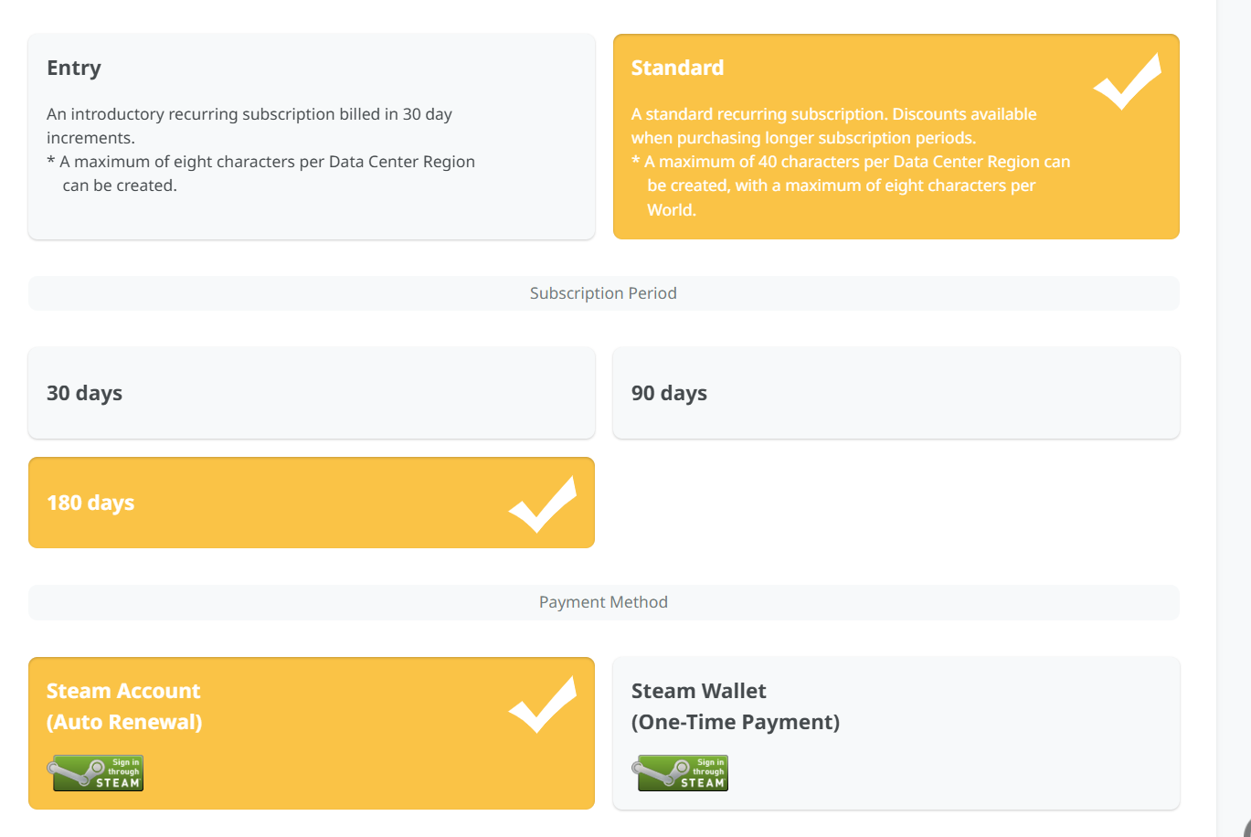Click the checkmark on Steam Account option

tap(542, 705)
